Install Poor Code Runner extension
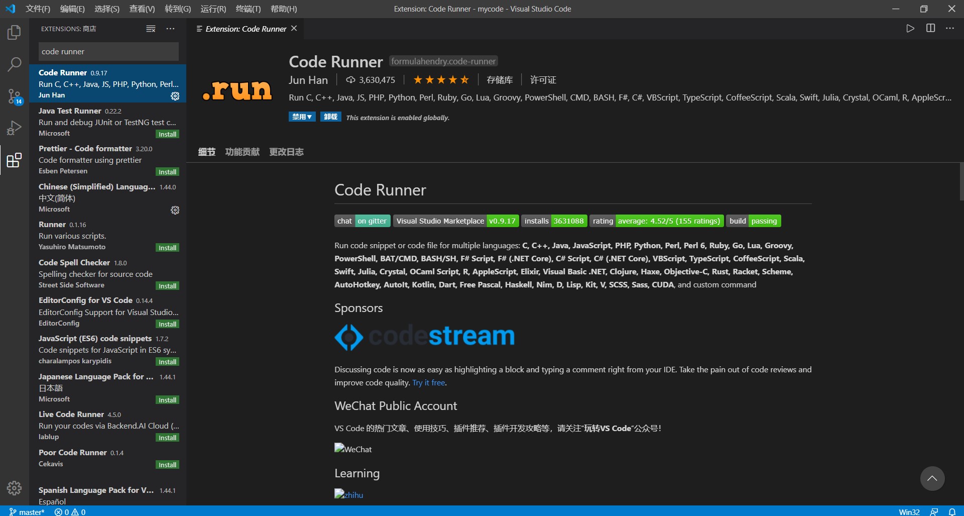The height and width of the screenshot is (516, 964). (x=167, y=465)
